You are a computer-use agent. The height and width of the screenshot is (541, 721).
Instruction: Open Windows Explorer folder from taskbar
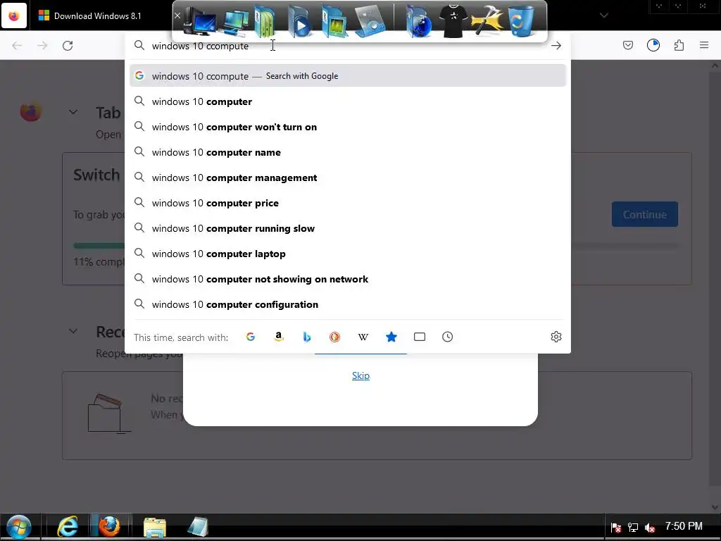tap(155, 527)
